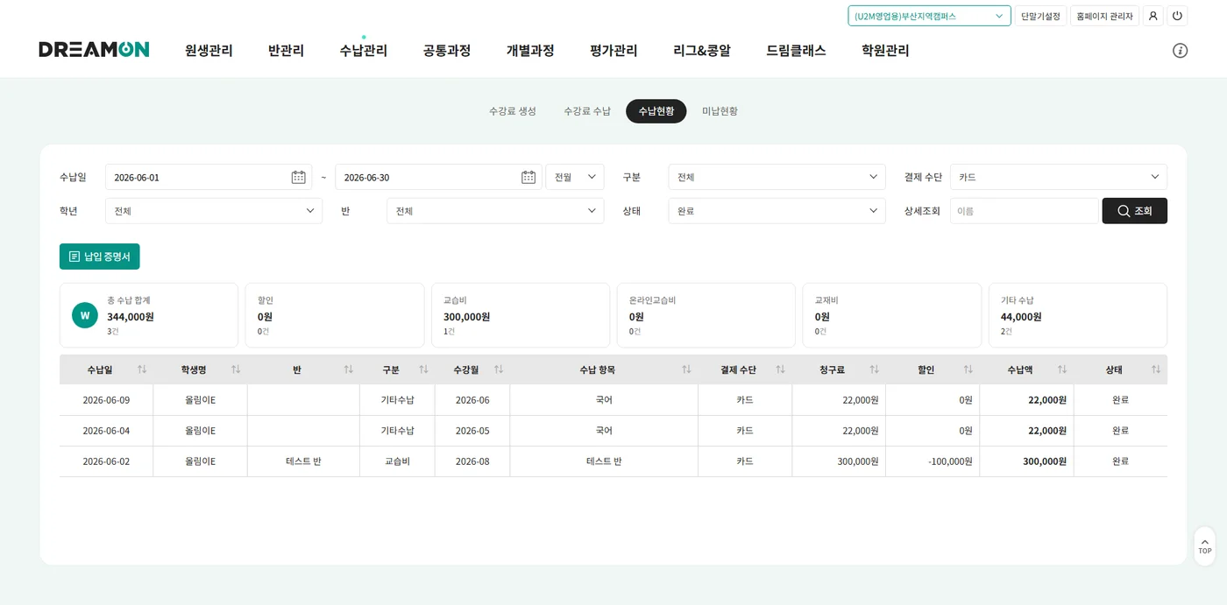Click the 할인 0원 summary card
This screenshot has width=1227, height=605.
point(335,315)
